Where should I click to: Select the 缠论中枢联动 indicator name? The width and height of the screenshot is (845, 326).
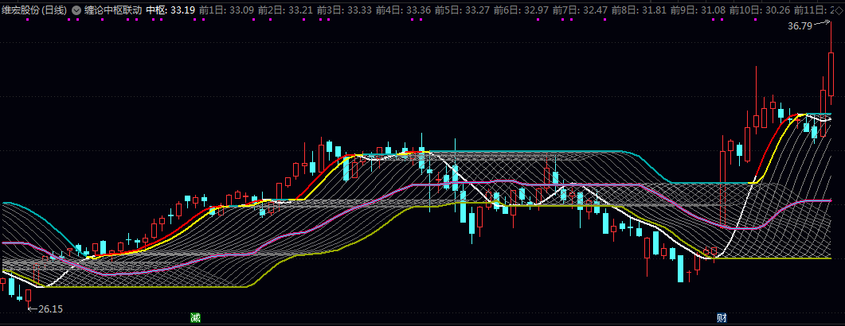[113, 10]
